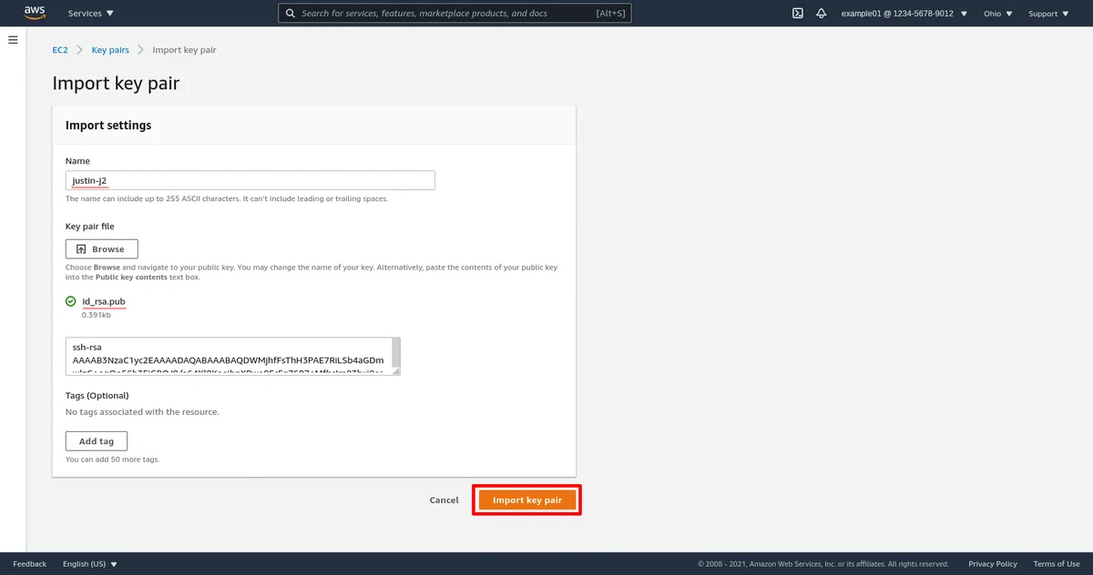Click the search magnifier icon
This screenshot has height=575, width=1093.
pos(291,14)
